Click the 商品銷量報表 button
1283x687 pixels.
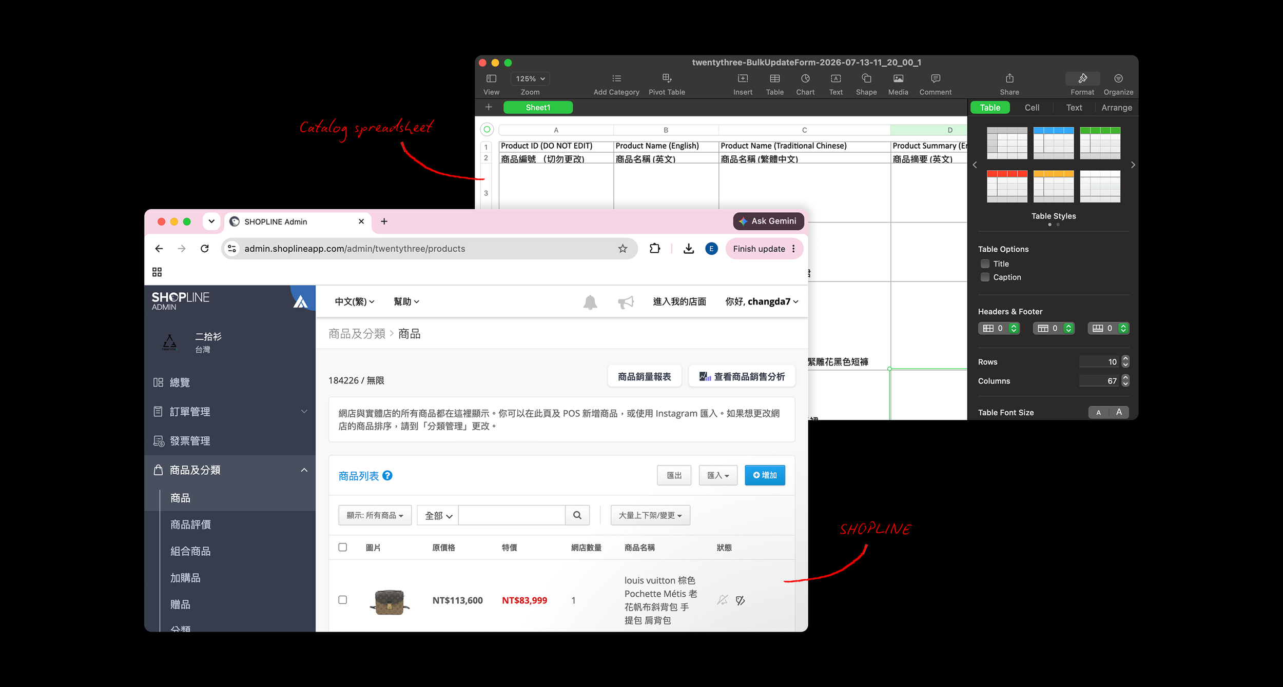coord(644,376)
